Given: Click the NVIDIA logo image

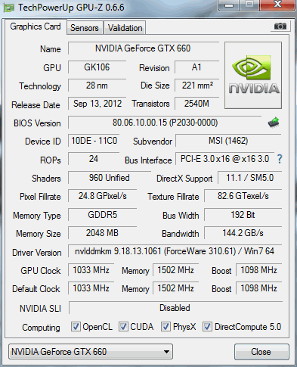Looking at the screenshot, I should point(253,76).
